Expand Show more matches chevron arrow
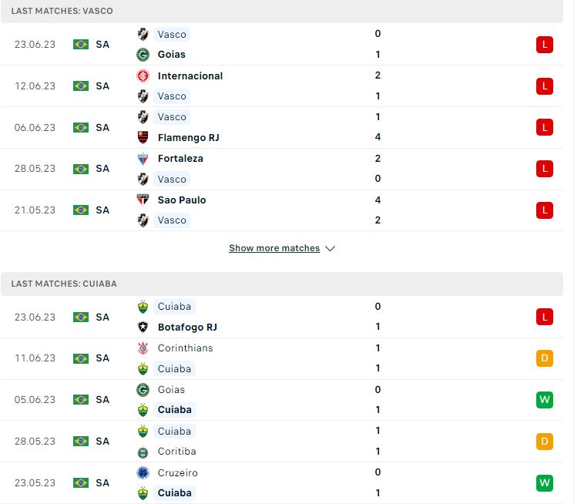Screen dimensions: 574x504 pos(331,248)
